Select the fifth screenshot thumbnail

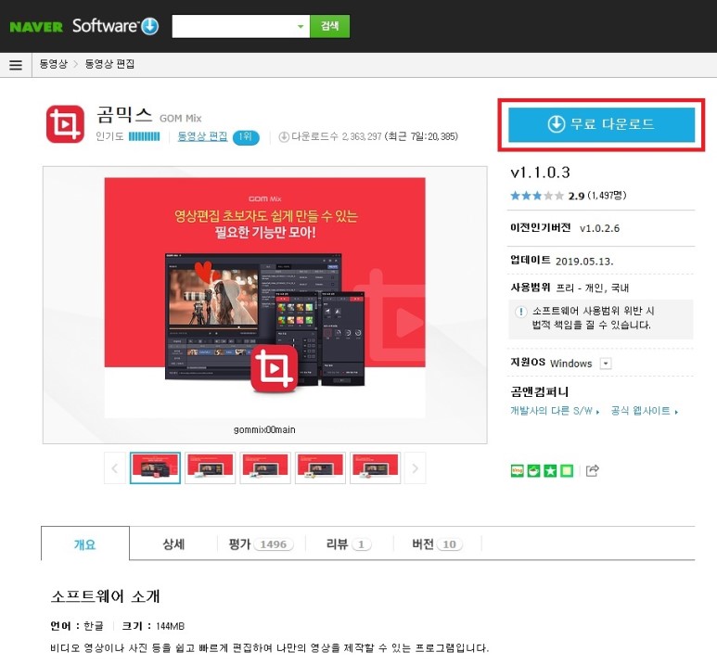tap(375, 467)
